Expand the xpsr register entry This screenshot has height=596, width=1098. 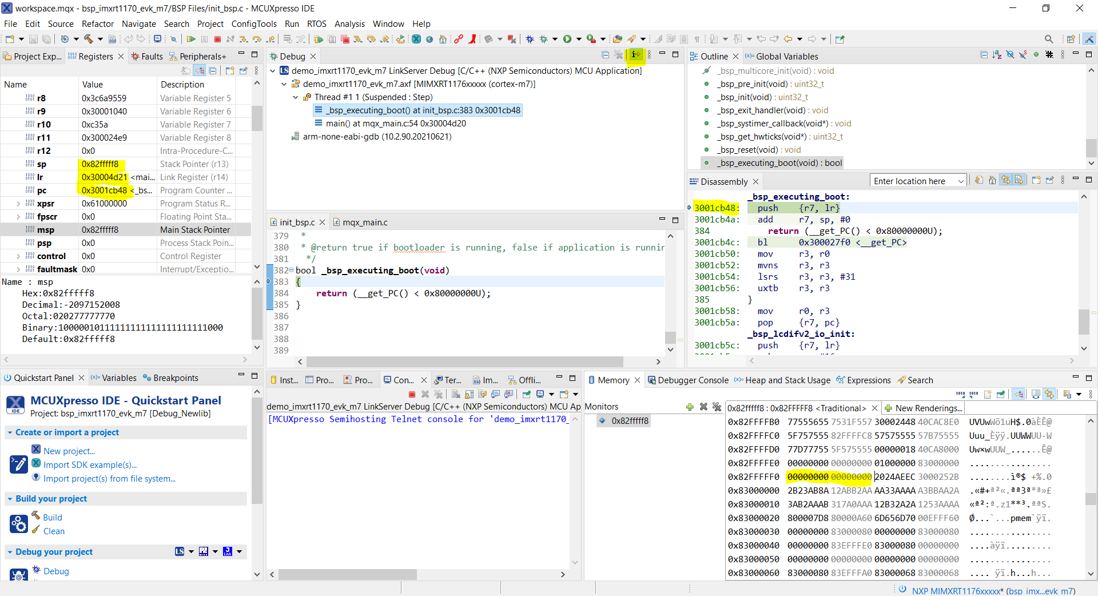[18, 203]
